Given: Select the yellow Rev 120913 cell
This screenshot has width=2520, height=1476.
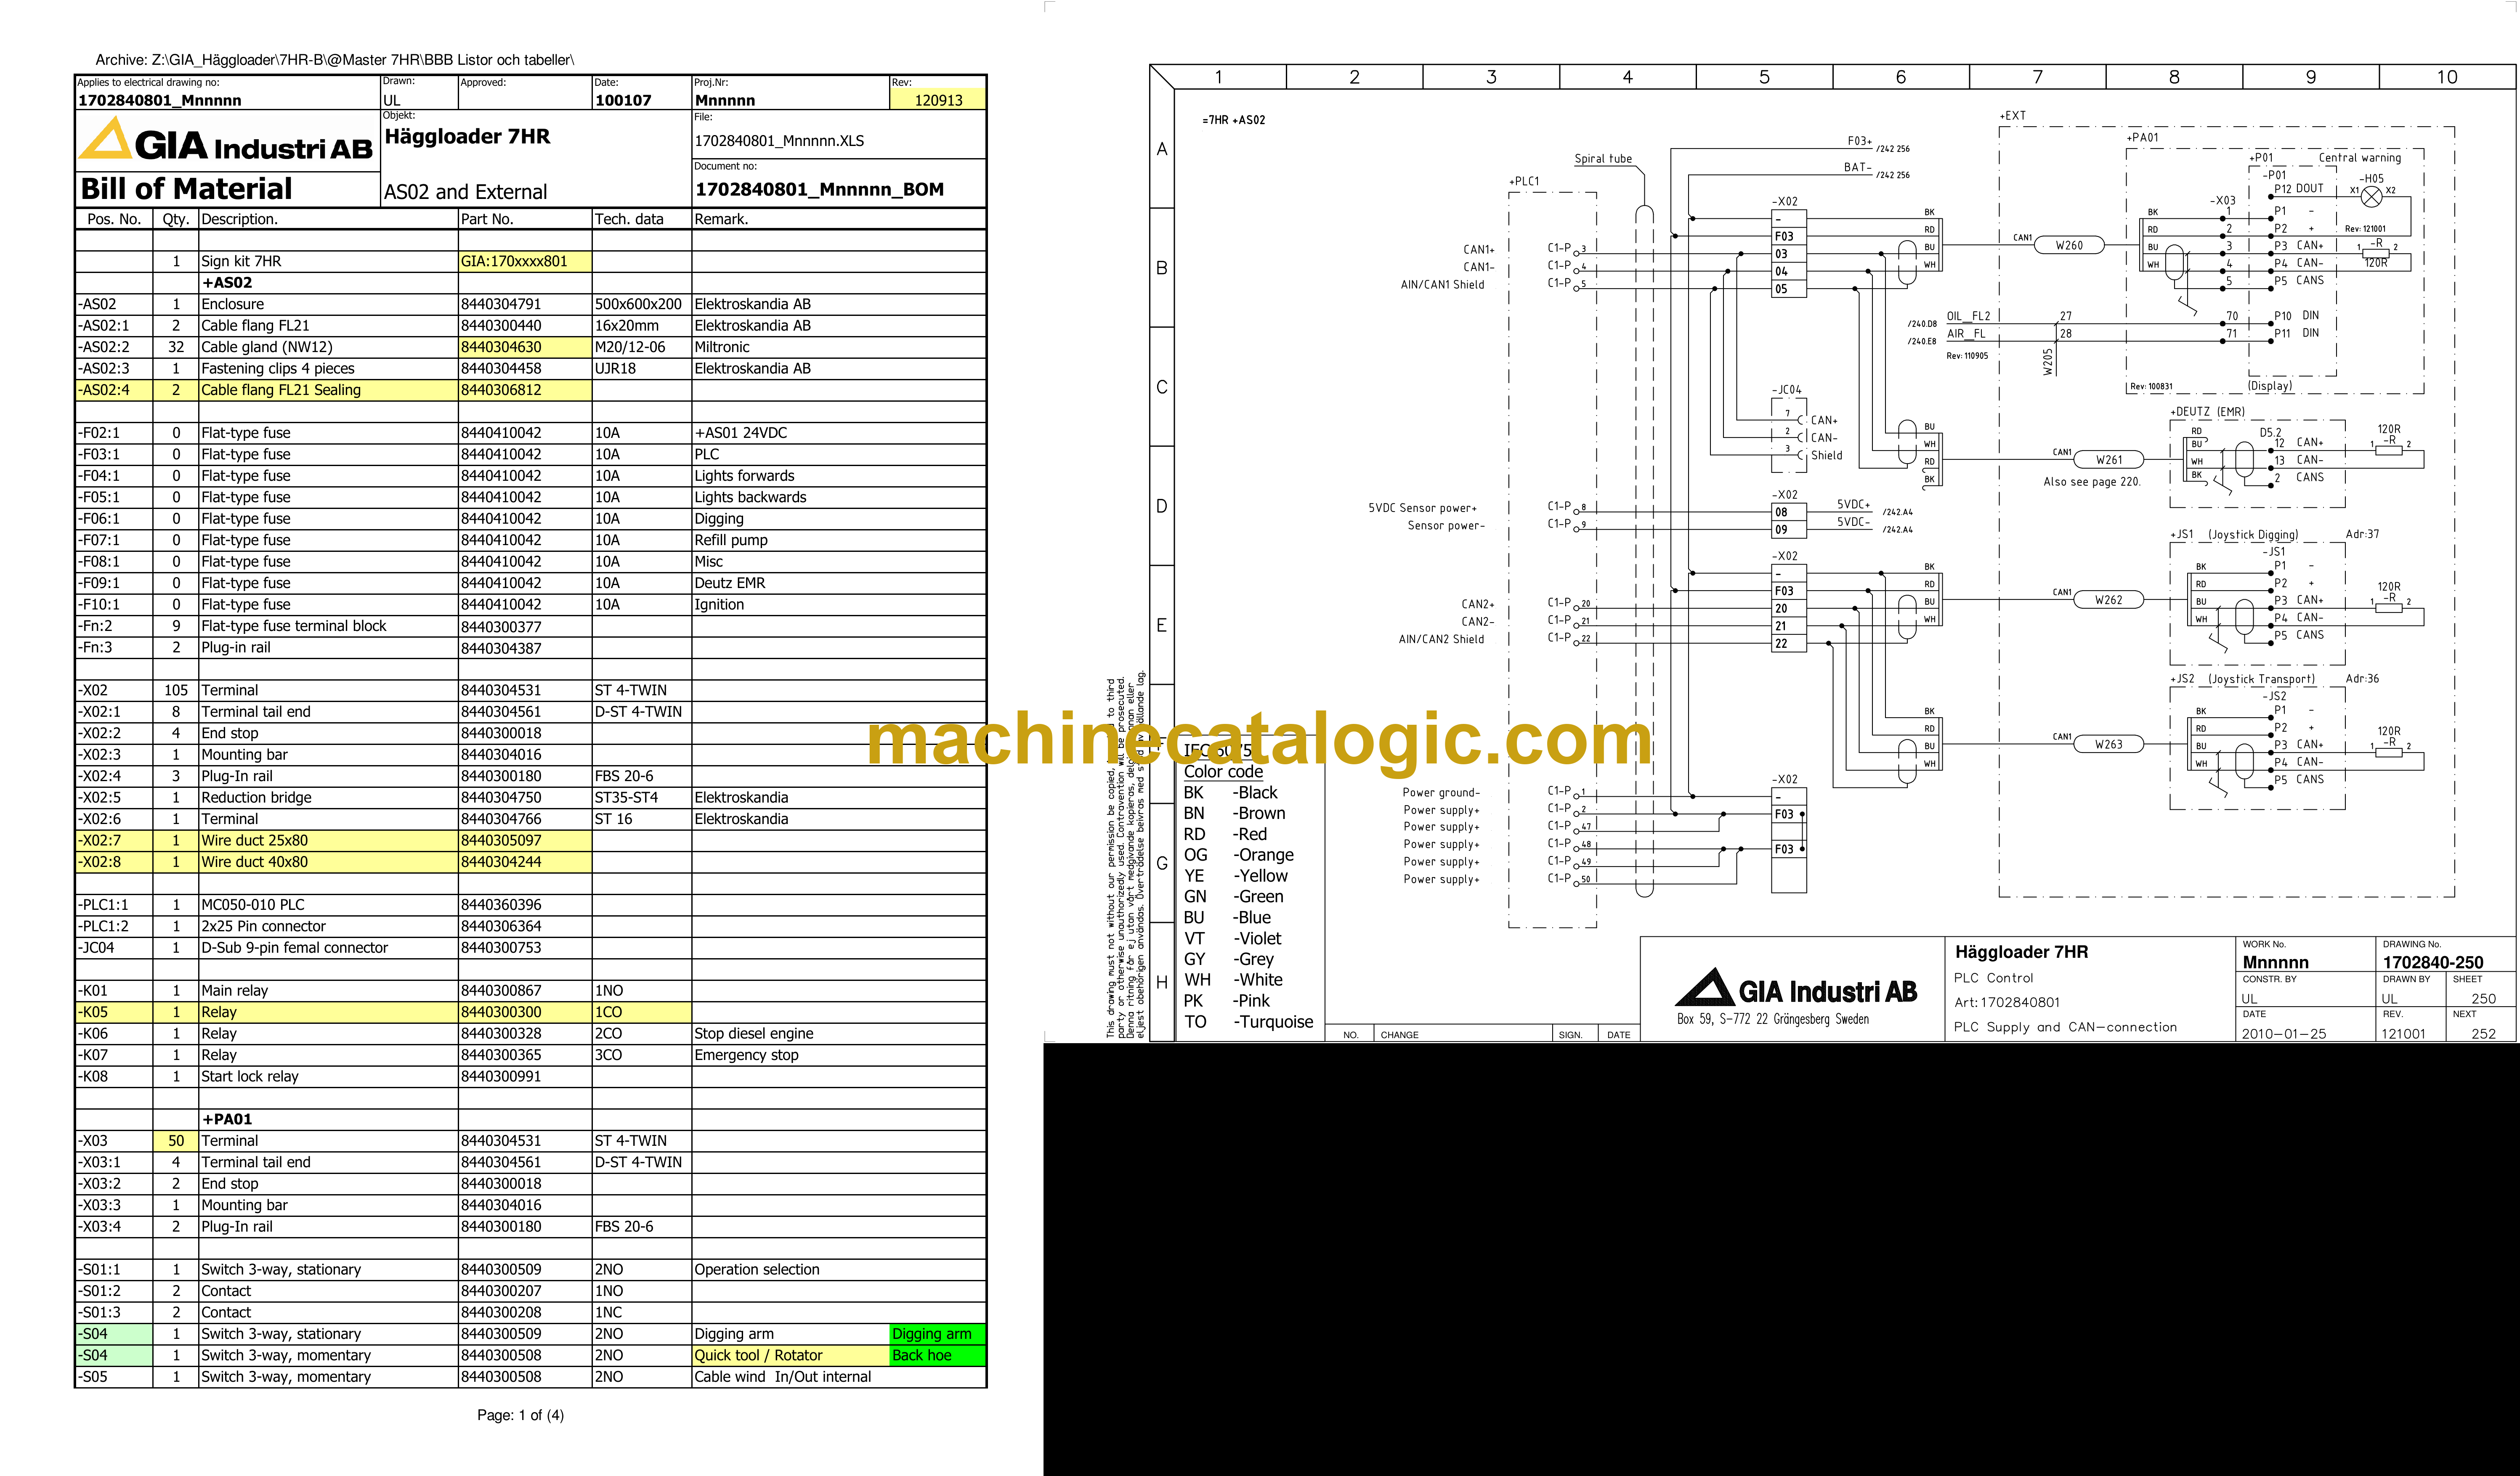Looking at the screenshot, I should click(937, 100).
